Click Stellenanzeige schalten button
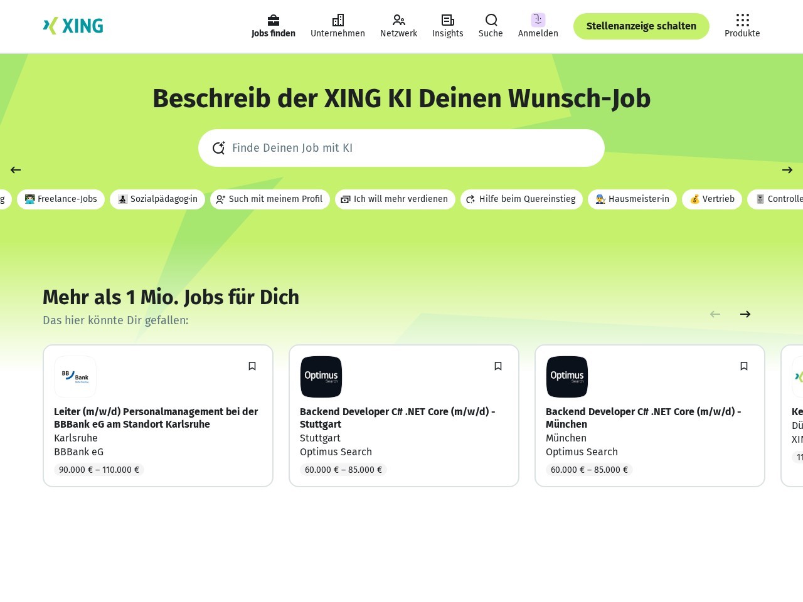803x602 pixels. point(641,26)
